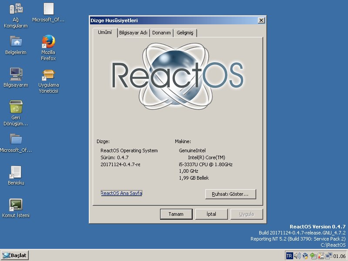
Task: Switch to the Bilgisayar Adı tab
Action: pyautogui.click(x=134, y=32)
